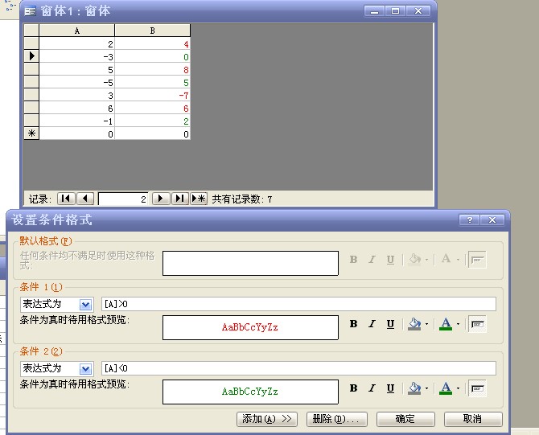Click the [A]>0 expression field
The height and width of the screenshot is (435, 539).
pos(298,304)
